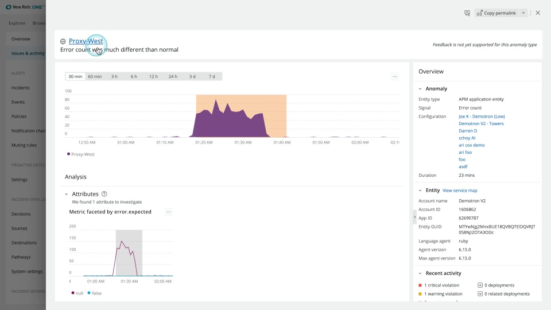This screenshot has width=551, height=310.
Task: Click the App ID value 62690787
Action: coord(468,218)
